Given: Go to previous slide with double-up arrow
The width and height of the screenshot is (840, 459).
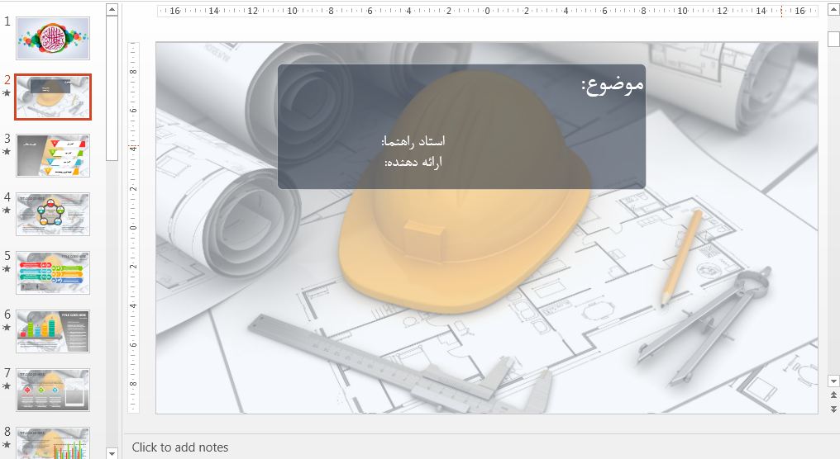Looking at the screenshot, I should coord(833,395).
